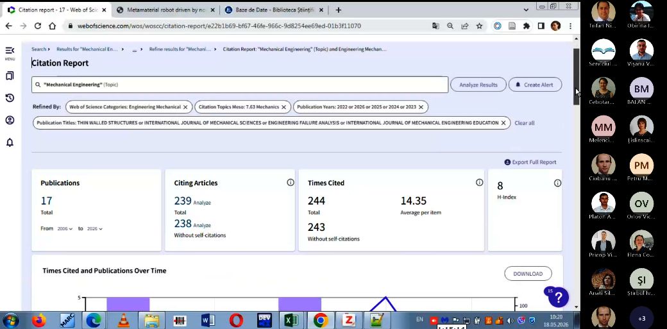Open the 17 total publications link
Image resolution: width=667 pixels, height=329 pixels.
pos(46,201)
